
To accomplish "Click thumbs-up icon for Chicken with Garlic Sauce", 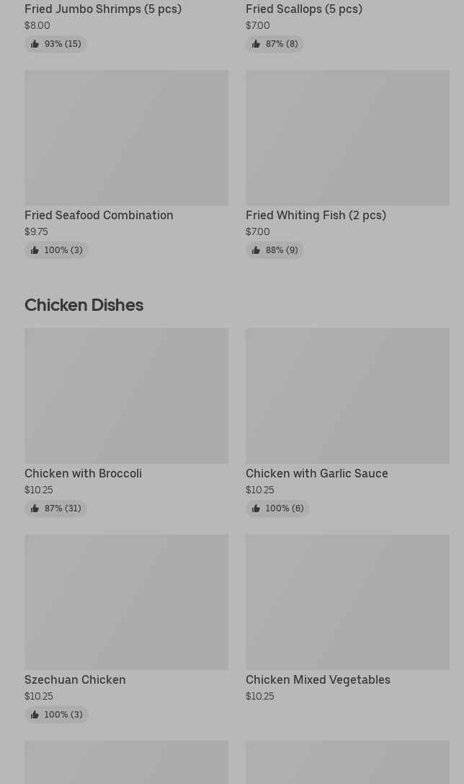I will click(x=256, y=508).
